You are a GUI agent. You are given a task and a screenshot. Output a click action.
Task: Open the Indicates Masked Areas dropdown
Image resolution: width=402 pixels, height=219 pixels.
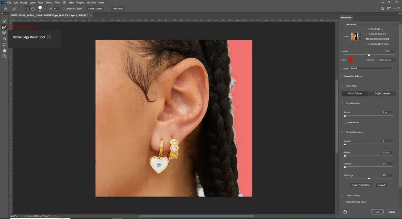pos(386,60)
